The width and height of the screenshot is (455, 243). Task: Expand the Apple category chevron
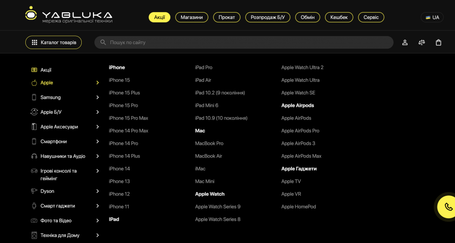coord(97,83)
